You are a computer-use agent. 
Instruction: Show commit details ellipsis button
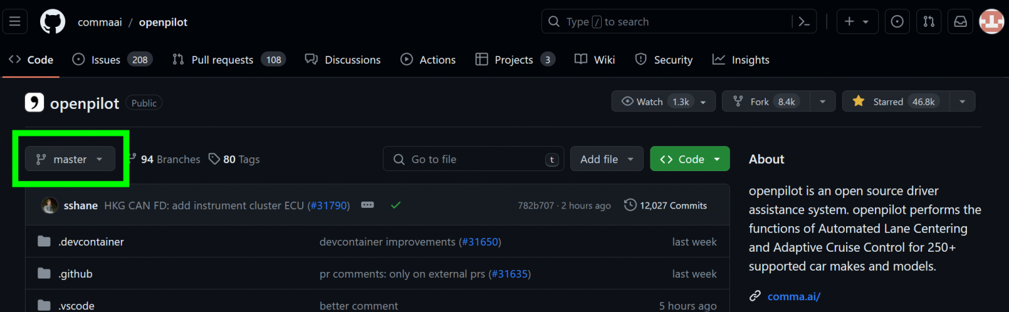368,205
